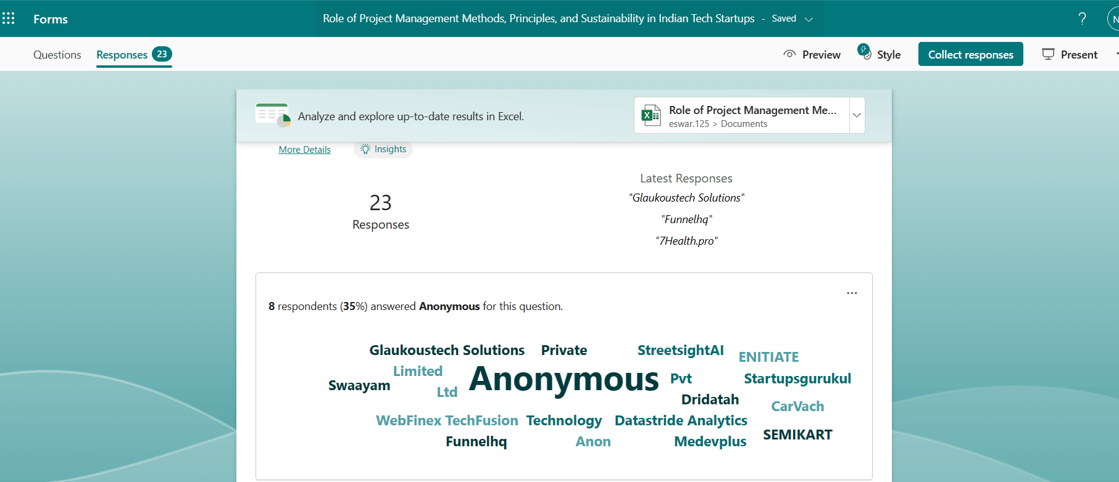Switch to the Questions tab
The height and width of the screenshot is (482, 1119).
[x=57, y=55]
